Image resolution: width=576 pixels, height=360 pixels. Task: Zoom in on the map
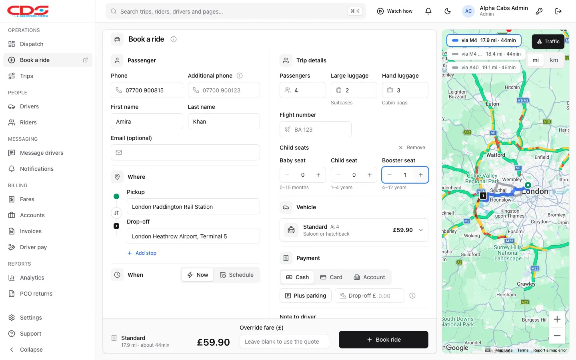click(557, 319)
